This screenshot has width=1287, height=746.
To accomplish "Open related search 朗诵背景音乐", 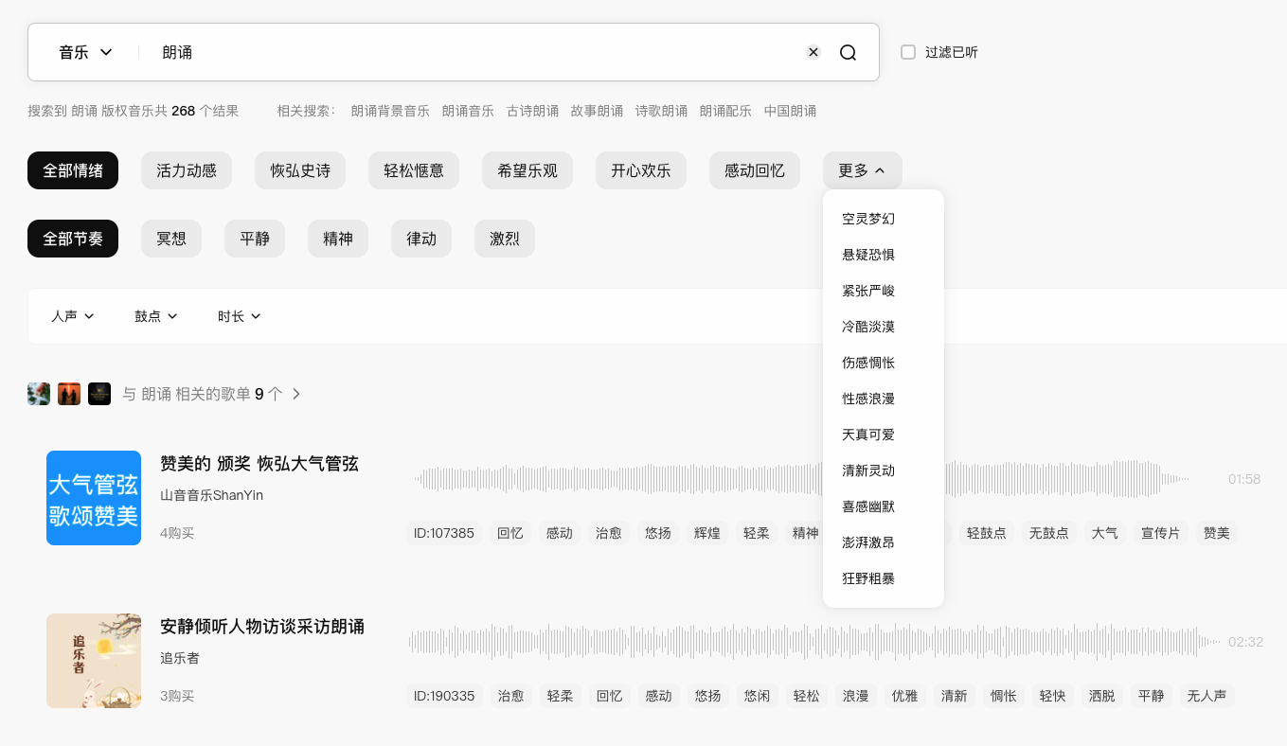I will (x=390, y=111).
